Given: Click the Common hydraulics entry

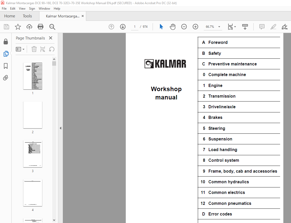Looking at the screenshot, I should pos(239,182).
